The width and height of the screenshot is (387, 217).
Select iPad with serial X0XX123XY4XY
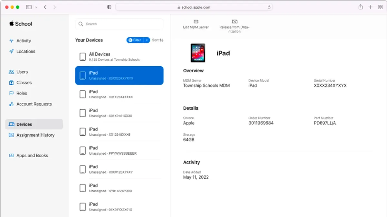[119, 169]
